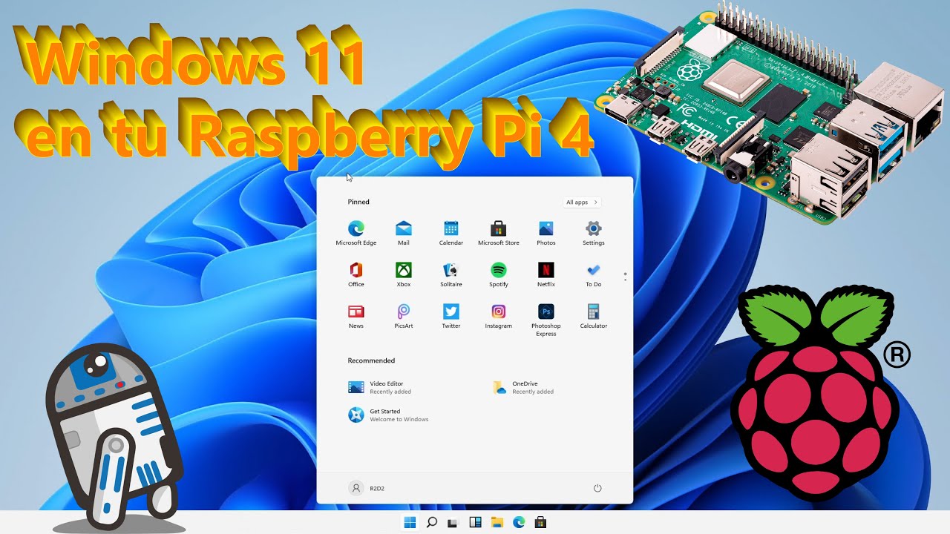Open Microsoft Store in pinned apps
950x534 pixels.
pyautogui.click(x=499, y=233)
